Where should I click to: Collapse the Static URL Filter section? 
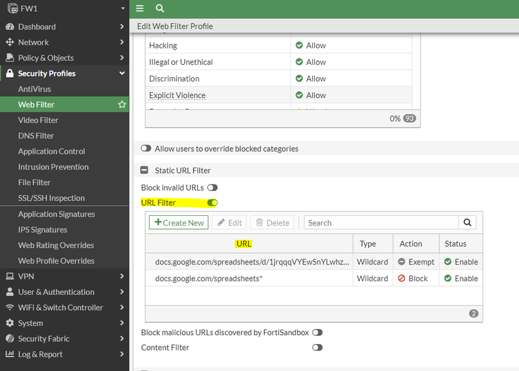click(145, 171)
